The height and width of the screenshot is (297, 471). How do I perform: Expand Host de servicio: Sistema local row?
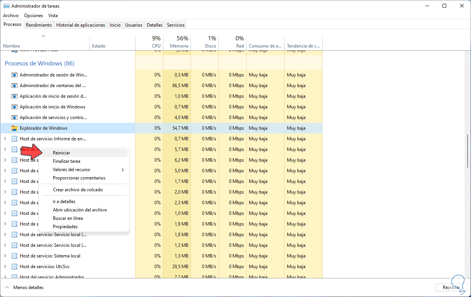click(5, 256)
